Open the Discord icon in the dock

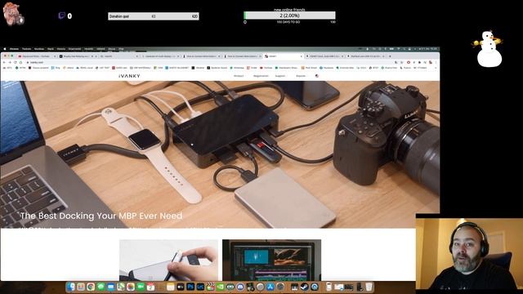tap(240, 287)
